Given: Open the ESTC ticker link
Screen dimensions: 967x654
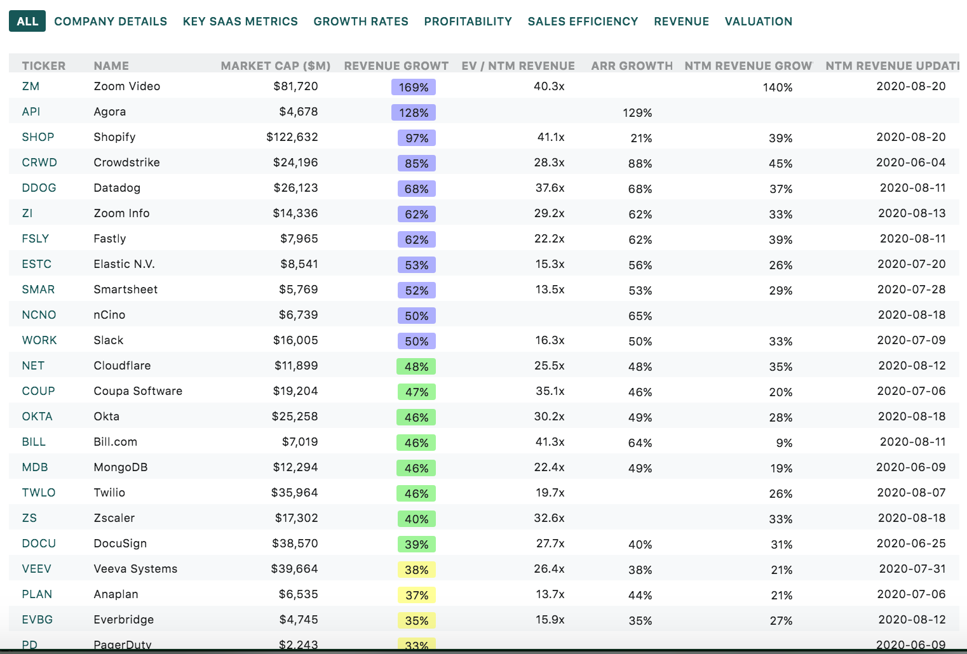Looking at the screenshot, I should [x=37, y=264].
